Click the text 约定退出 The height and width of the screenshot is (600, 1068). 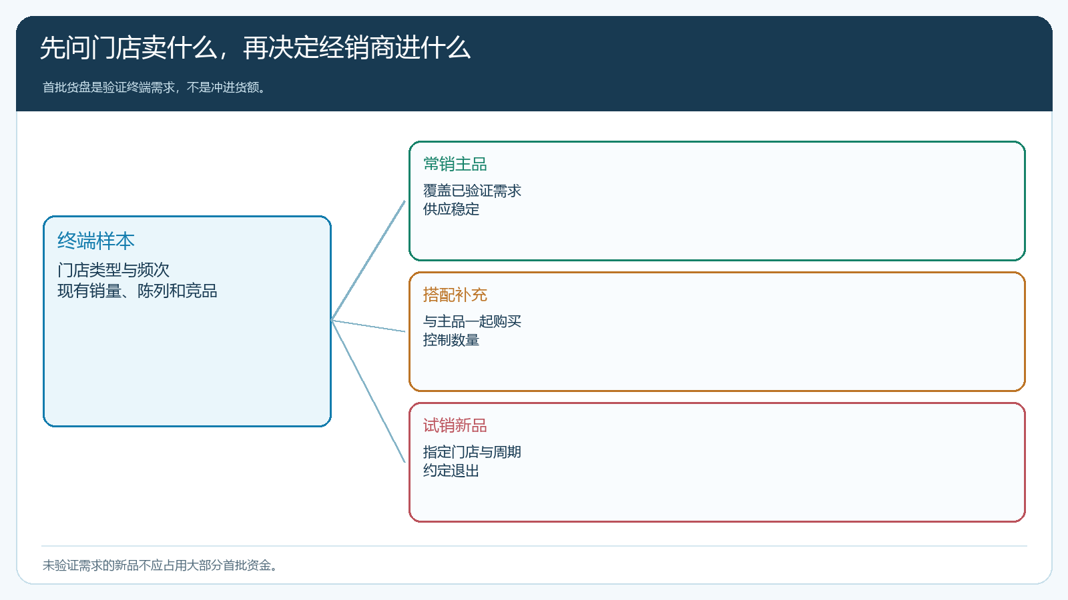[x=451, y=471]
